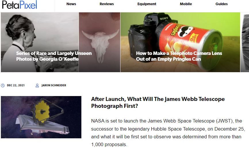Click the Georgia O'Keeffe portrait image
The image size is (249, 155).
pos(40,42)
